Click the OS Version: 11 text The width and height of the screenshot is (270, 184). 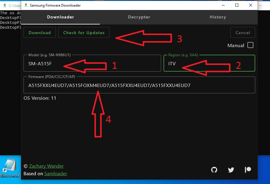click(40, 98)
